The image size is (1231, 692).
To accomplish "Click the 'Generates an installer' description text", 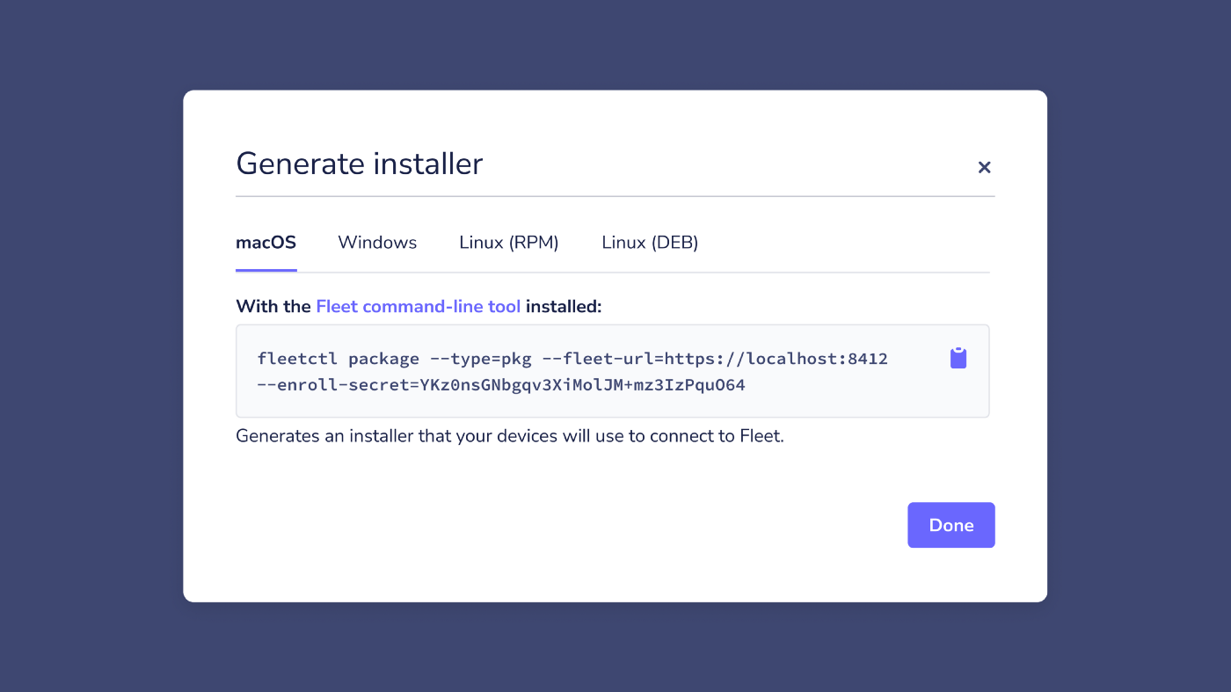I will point(510,436).
